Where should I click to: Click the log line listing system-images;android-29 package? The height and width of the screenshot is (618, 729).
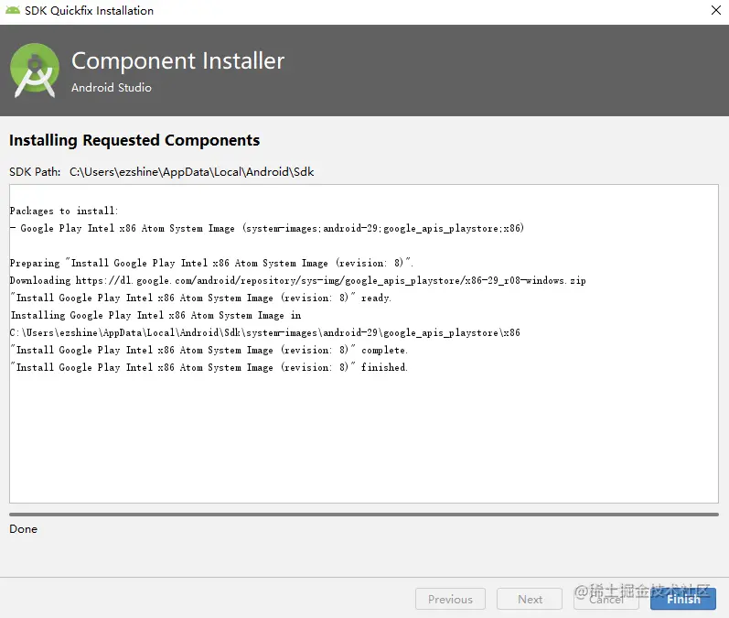click(x=267, y=228)
